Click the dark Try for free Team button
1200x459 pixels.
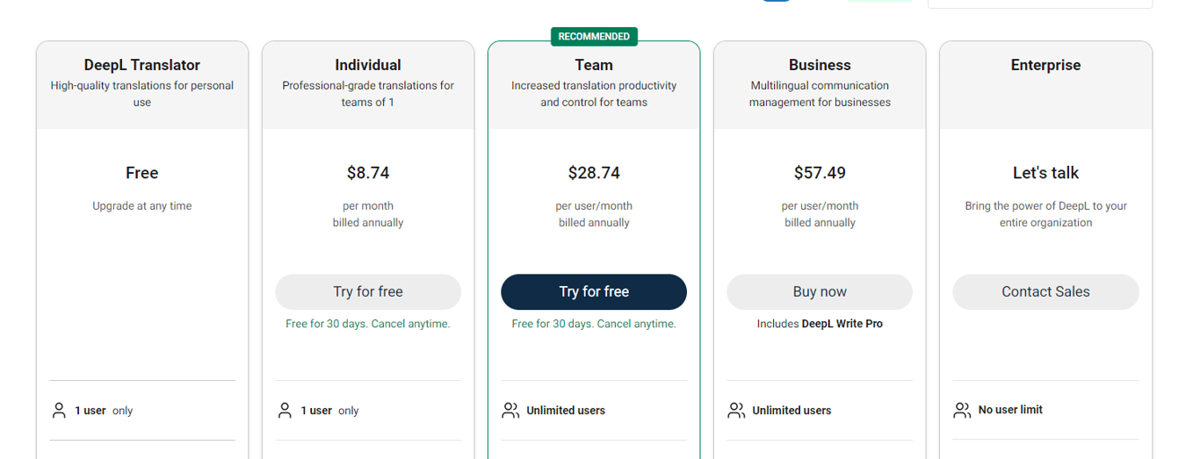pyautogui.click(x=594, y=291)
